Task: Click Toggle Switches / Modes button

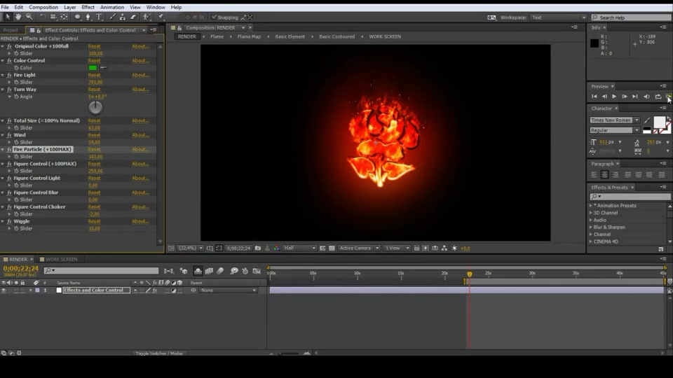Action: coord(159,353)
